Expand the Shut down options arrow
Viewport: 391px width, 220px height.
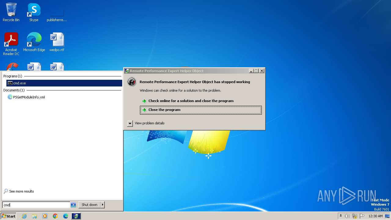pyautogui.click(x=103, y=205)
